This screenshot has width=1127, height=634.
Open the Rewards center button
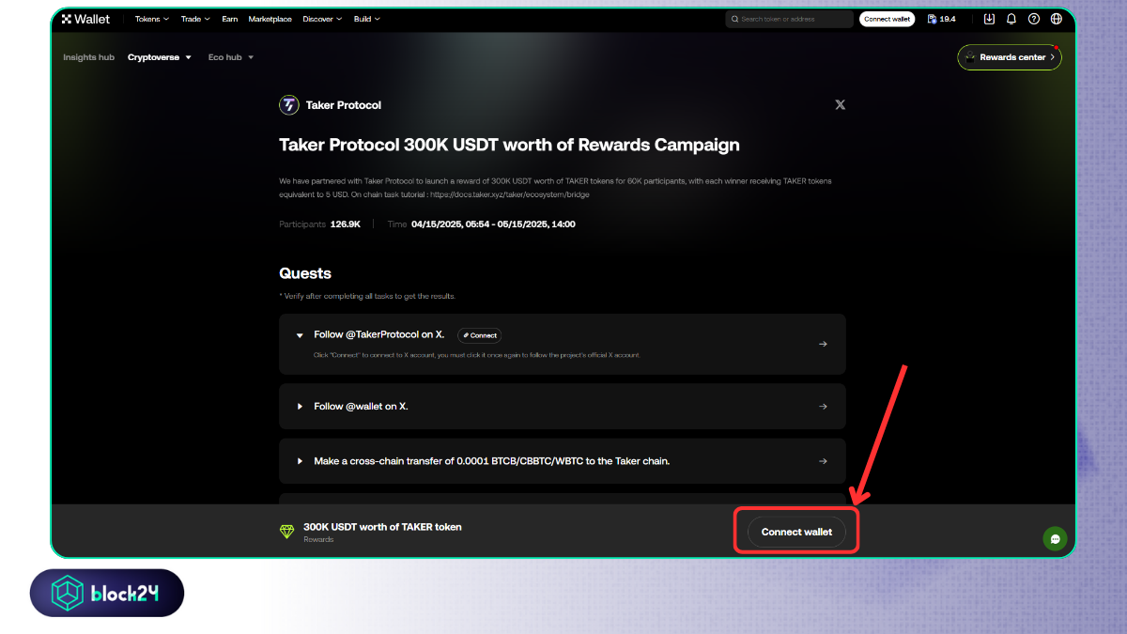1010,57
